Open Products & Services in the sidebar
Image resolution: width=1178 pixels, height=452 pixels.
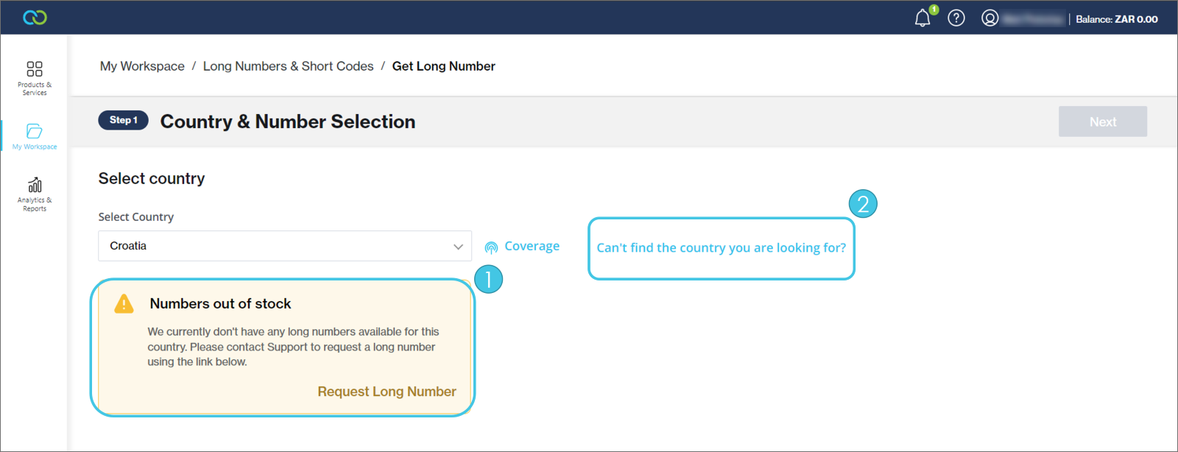click(35, 78)
